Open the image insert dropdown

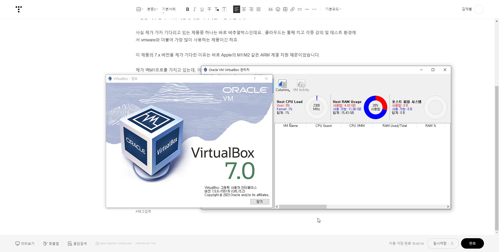pos(140,9)
